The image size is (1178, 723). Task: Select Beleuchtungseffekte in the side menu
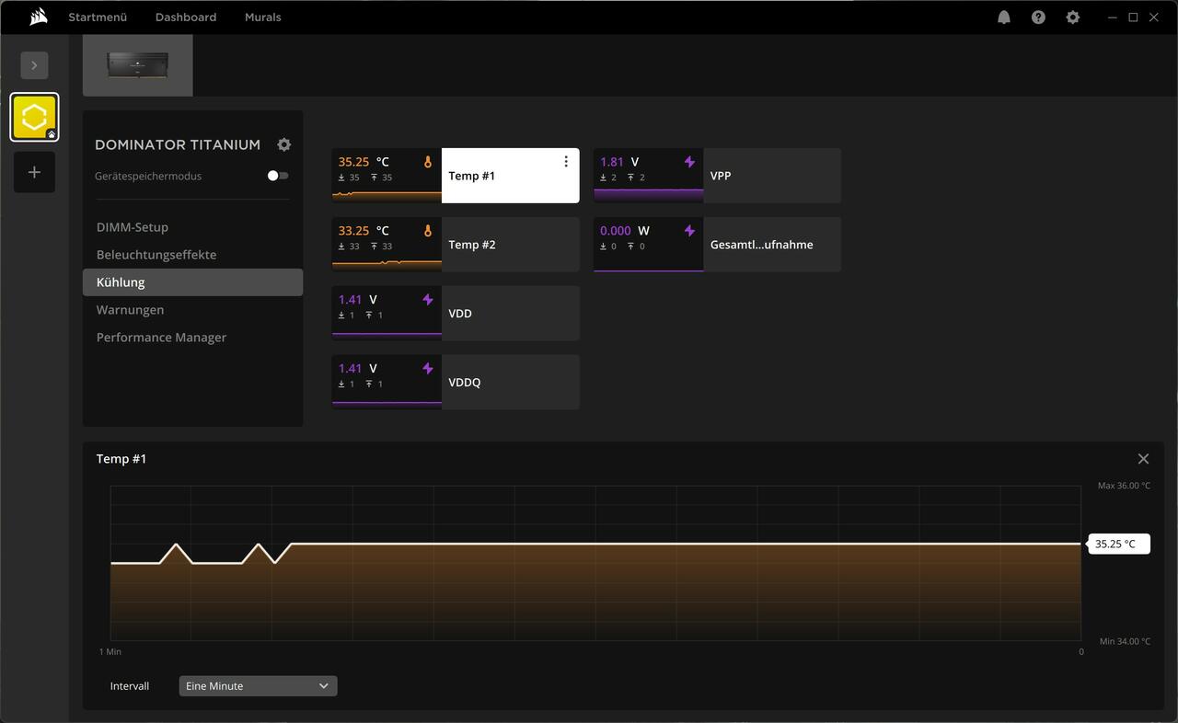tap(156, 255)
